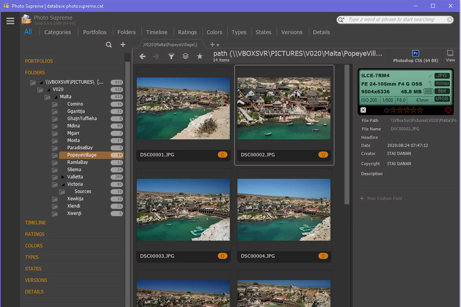This screenshot has width=461, height=307.
Task: Clear rating with the round X icon
Action: 386,110
